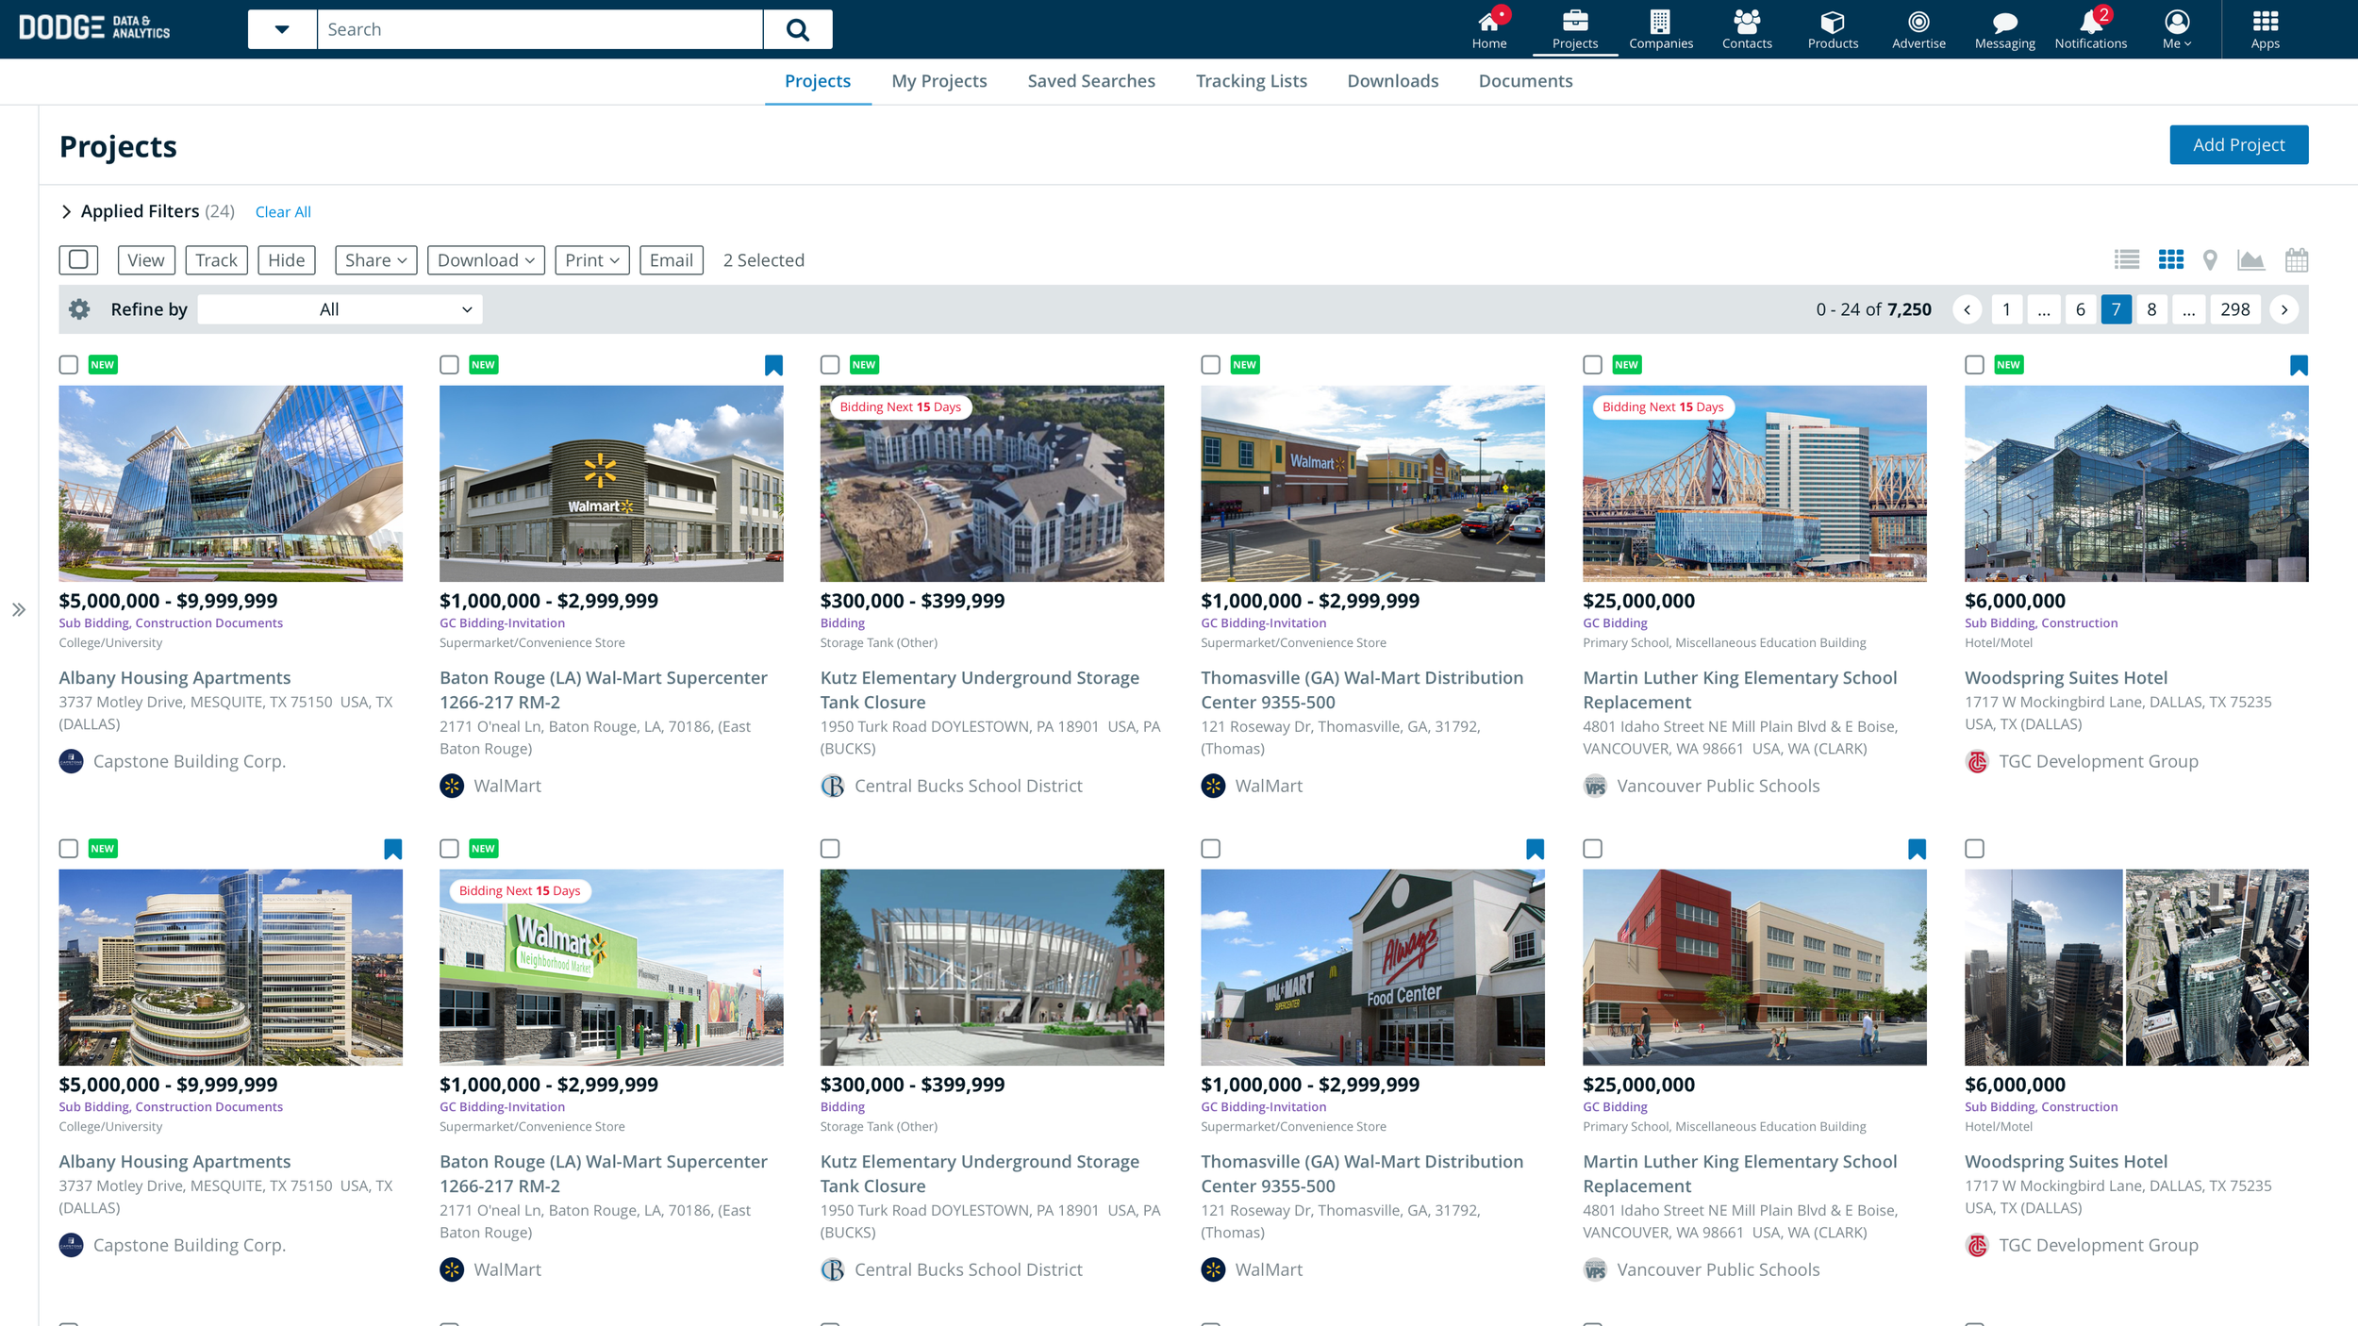Check second Albany Housing Apartments card checkbox
The width and height of the screenshot is (2358, 1326).
point(69,849)
